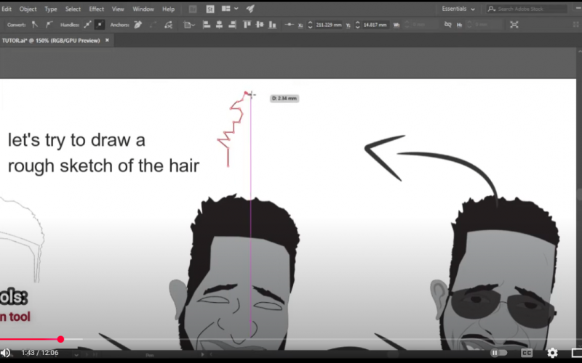Viewport: 582px width, 363px height.
Task: Click the red video progress scrubber
Action: tap(60, 339)
